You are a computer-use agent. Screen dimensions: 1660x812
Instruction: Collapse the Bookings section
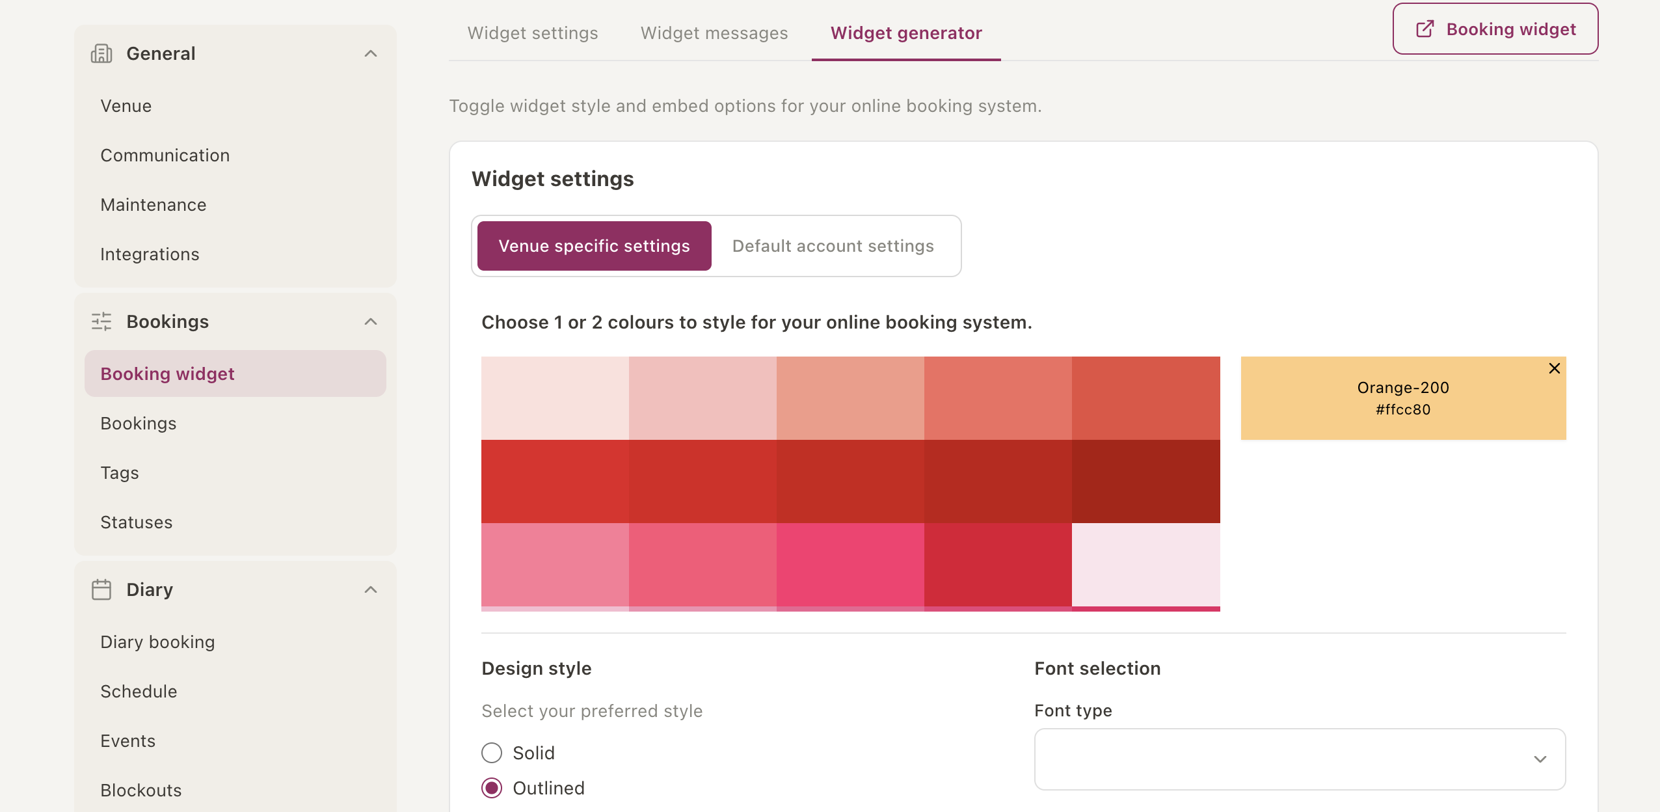point(371,321)
